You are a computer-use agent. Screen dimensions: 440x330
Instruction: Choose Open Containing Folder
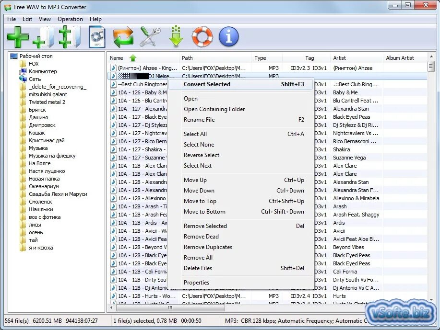pos(241,109)
